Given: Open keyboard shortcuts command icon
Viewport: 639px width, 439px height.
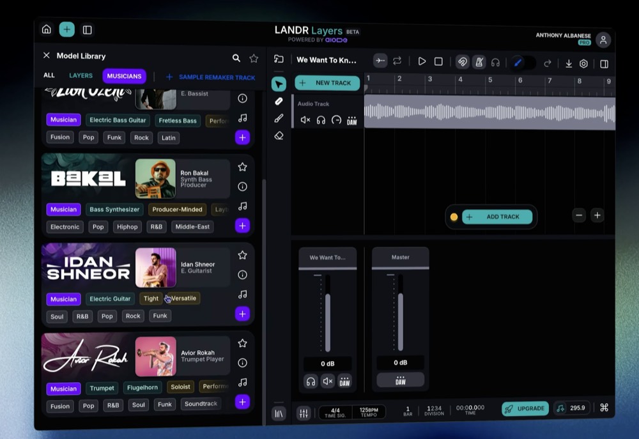Looking at the screenshot, I should (604, 407).
